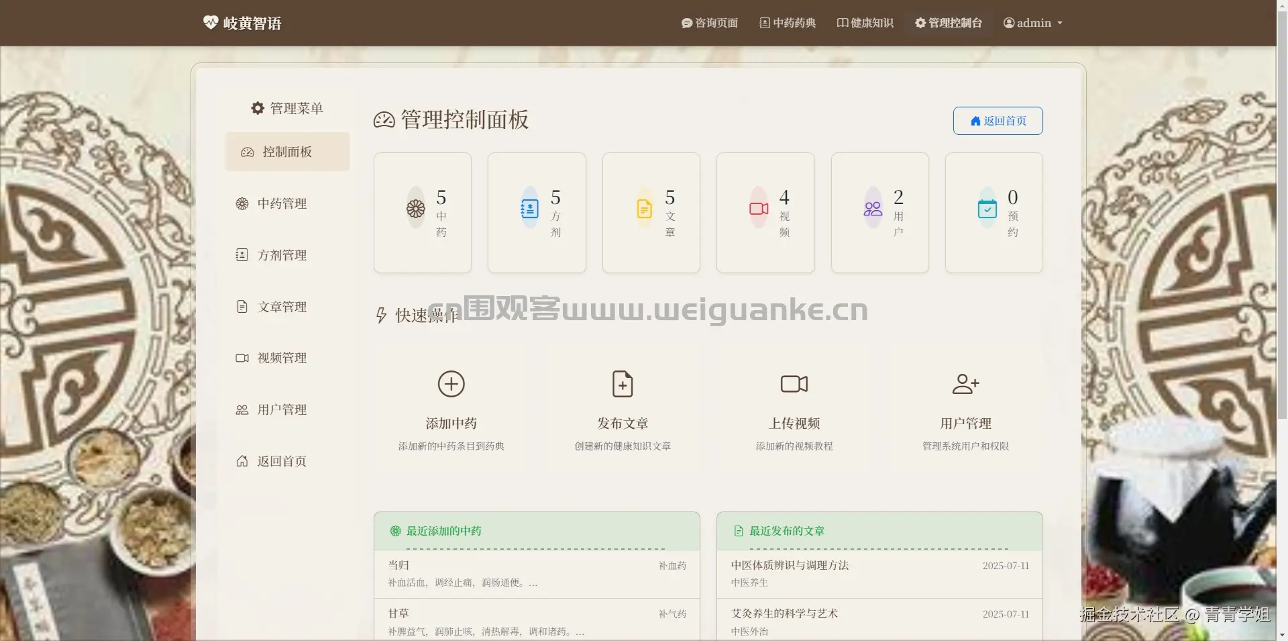Click the red camera icon on 视频 card
This screenshot has width=1288, height=641.
(759, 209)
